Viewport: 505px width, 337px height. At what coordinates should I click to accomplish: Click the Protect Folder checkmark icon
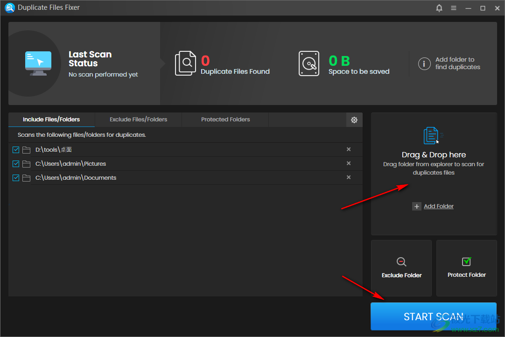click(467, 261)
